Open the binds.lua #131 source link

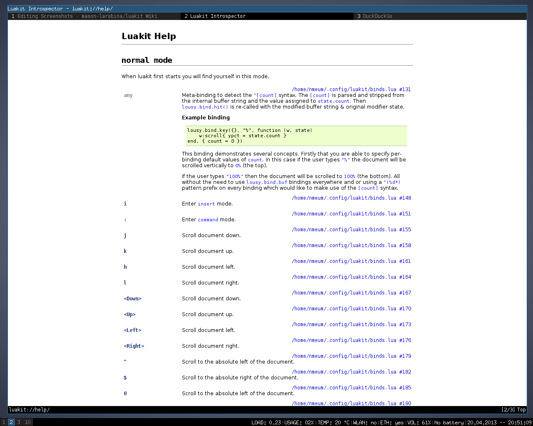351,89
